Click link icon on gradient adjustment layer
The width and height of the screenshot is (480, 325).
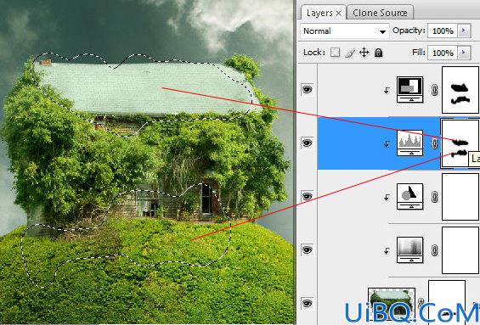[x=434, y=250]
